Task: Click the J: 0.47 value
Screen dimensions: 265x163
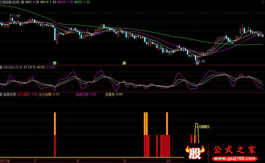Action: point(51,67)
